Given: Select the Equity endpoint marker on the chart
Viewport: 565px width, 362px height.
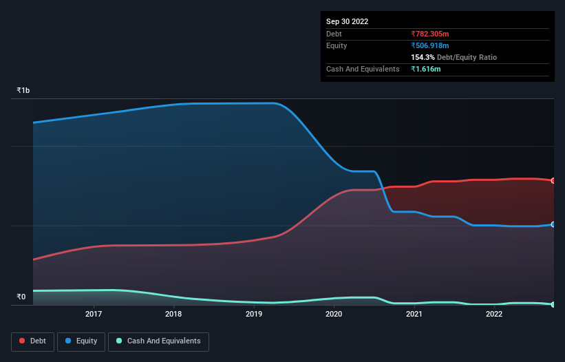Looking at the screenshot, I should (x=553, y=224).
